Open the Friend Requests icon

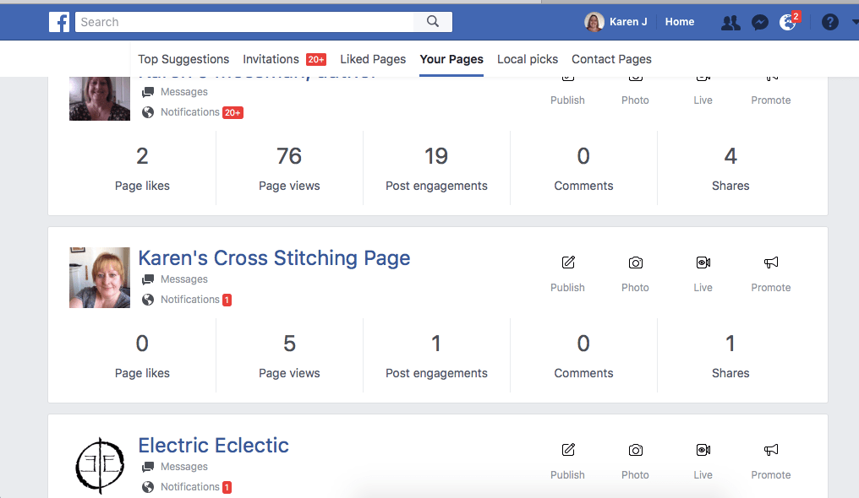pos(730,23)
